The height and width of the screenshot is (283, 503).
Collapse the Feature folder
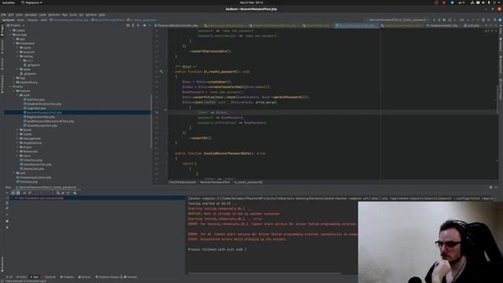point(14,91)
